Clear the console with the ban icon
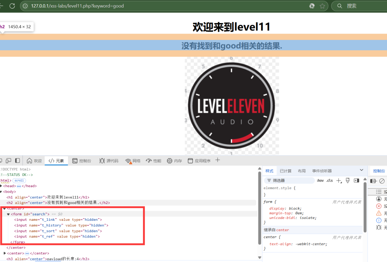The height and width of the screenshot is (262, 387). point(382,181)
